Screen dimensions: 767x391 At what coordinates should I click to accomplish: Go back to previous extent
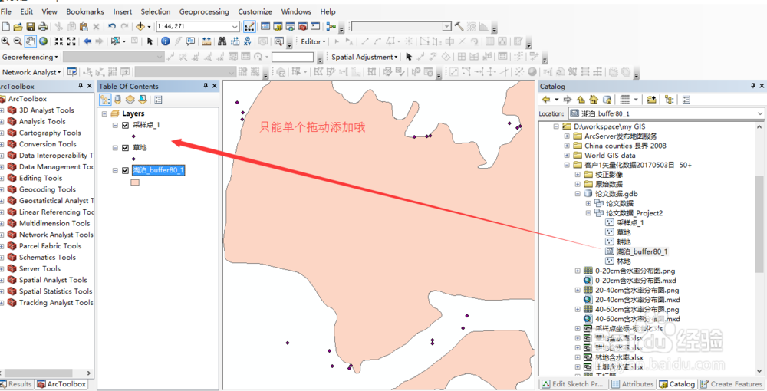click(87, 41)
